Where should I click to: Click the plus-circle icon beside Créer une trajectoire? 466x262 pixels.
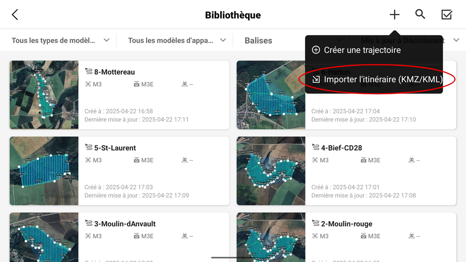[x=316, y=50]
